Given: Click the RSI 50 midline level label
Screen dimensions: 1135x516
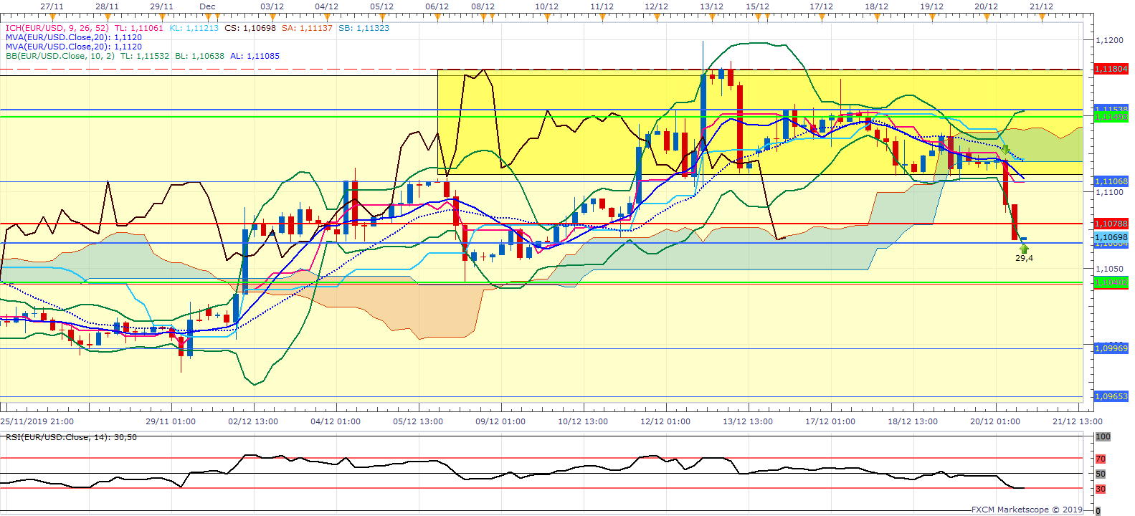Looking at the screenshot, I should [1101, 474].
